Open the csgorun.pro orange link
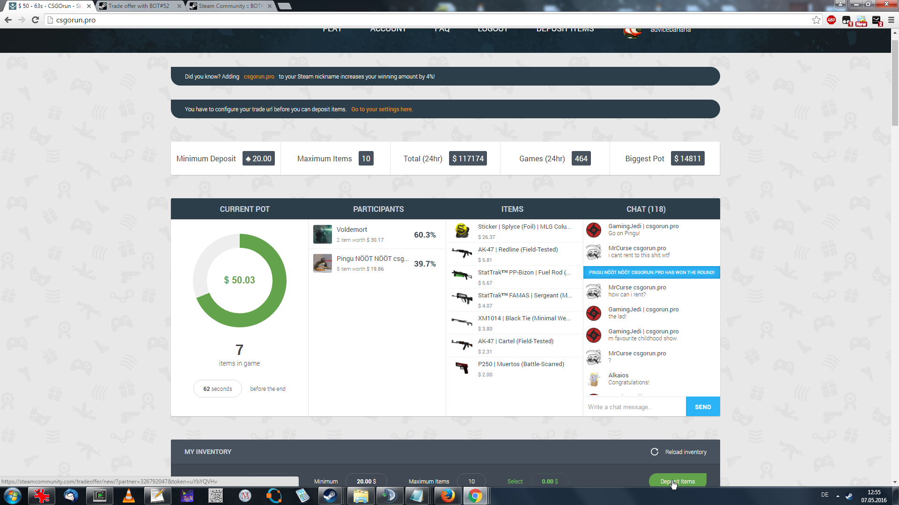Viewport: 899px width, 505px height. pos(258,77)
